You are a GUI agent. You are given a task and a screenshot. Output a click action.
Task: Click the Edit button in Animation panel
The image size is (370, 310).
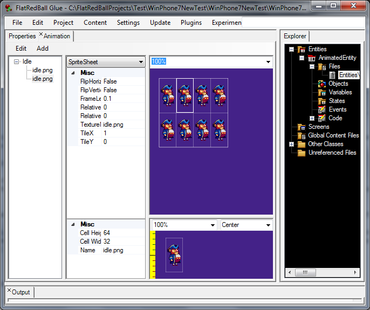(x=21, y=49)
